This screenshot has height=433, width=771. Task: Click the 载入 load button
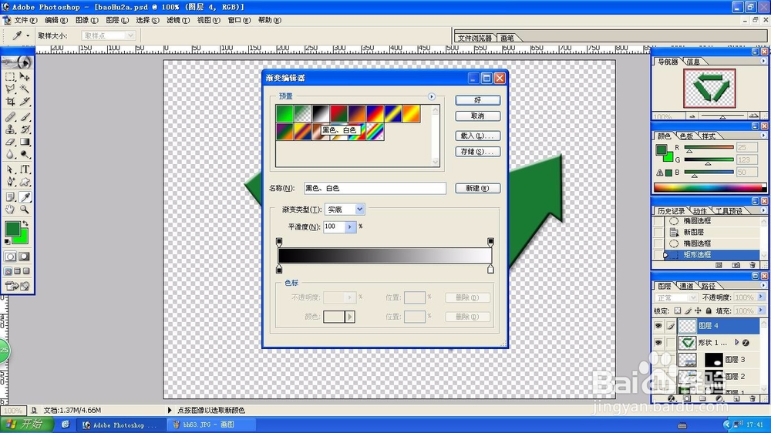click(x=477, y=136)
